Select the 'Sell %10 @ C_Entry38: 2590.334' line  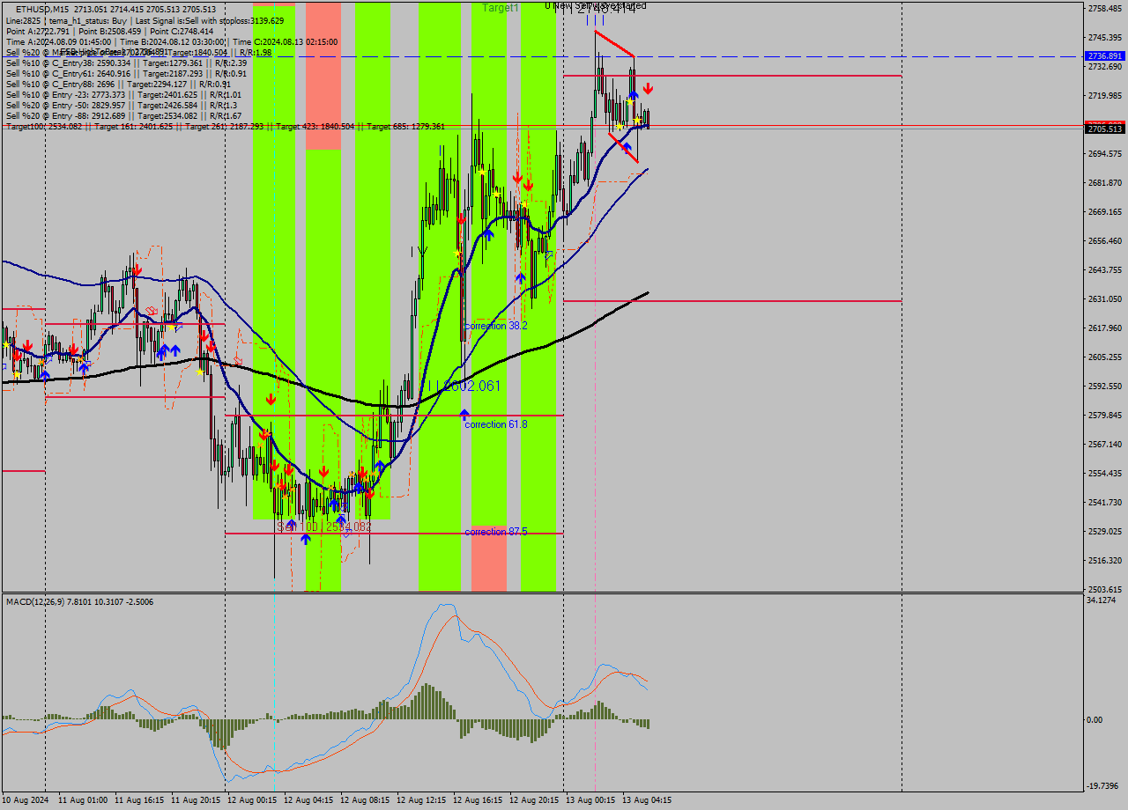pyautogui.click(x=126, y=63)
